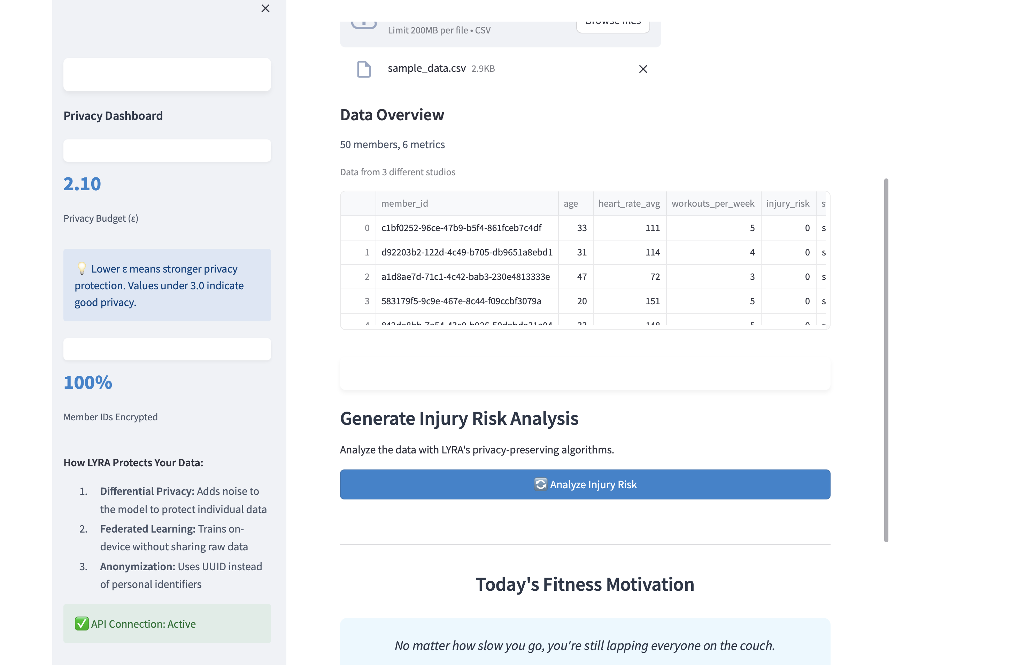Click the 2.10 privacy budget value
Viewport: 1018px width, 665px height.
tap(82, 184)
